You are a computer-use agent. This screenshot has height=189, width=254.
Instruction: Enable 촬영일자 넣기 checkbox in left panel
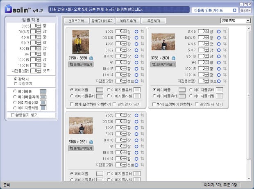click(13, 115)
